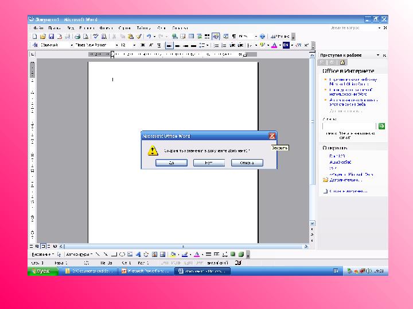413x309 pixels.
Task: Click the Bulleted list icon
Action: [224, 45]
